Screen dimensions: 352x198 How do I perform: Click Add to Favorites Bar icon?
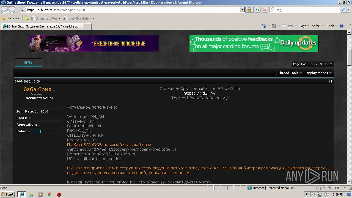(x=26, y=18)
